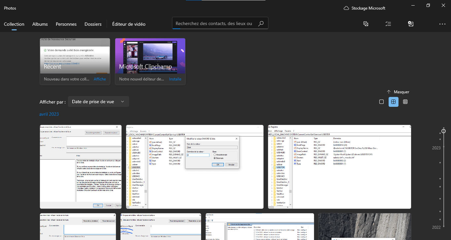Go to the Dossiers tab
The width and height of the screenshot is (451, 240).
pyautogui.click(x=93, y=24)
